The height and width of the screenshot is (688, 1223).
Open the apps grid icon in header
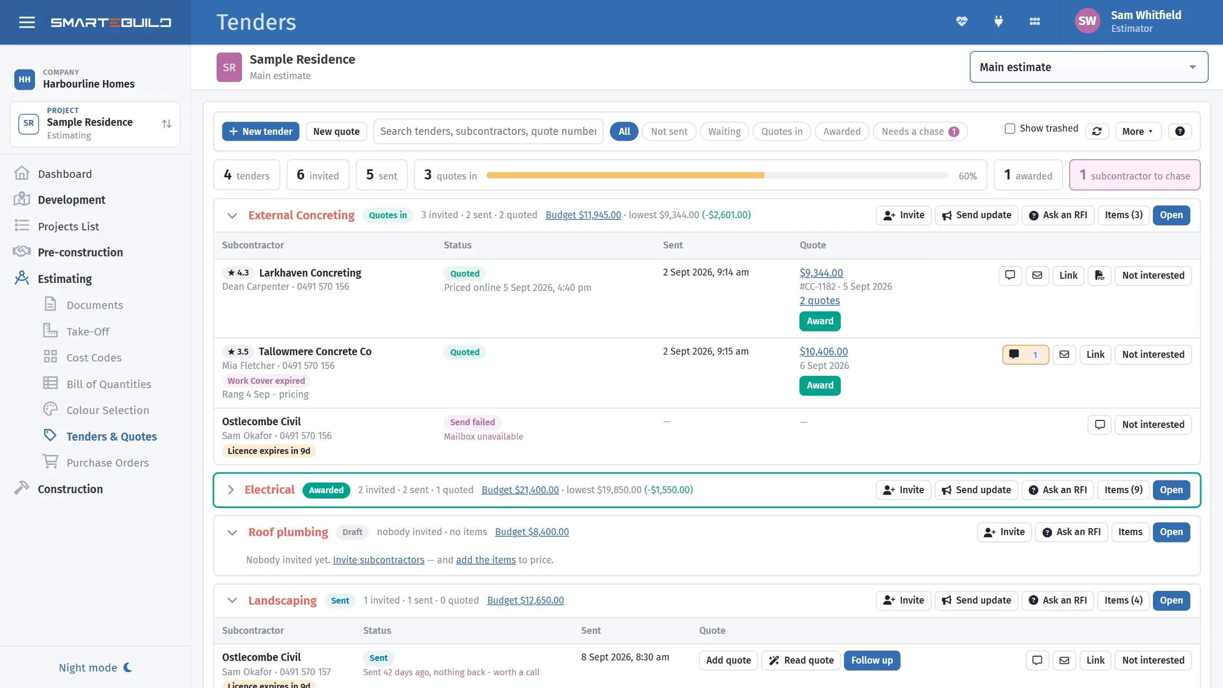[1035, 22]
